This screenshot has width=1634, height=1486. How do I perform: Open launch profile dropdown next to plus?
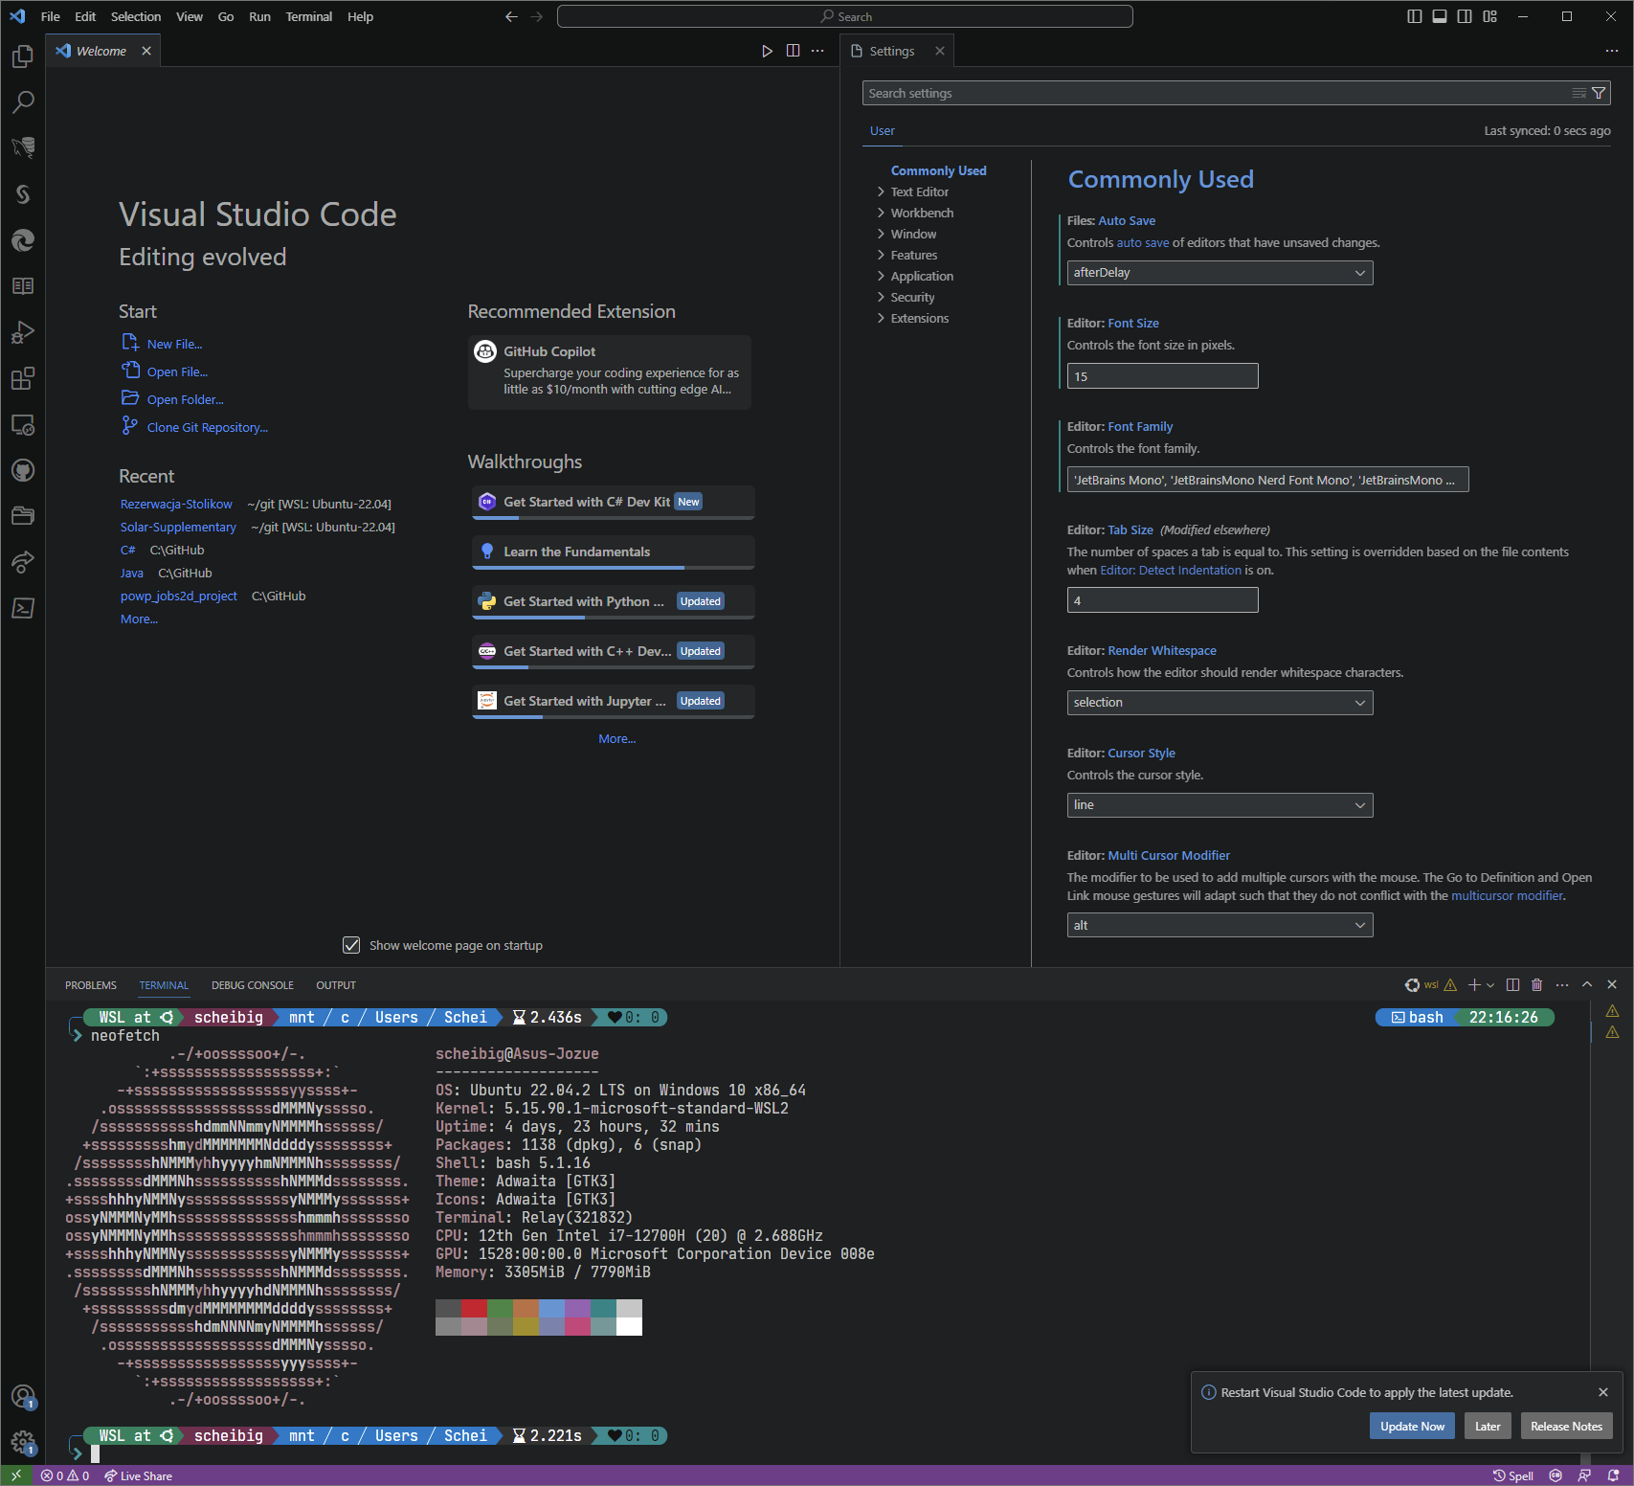click(1490, 985)
